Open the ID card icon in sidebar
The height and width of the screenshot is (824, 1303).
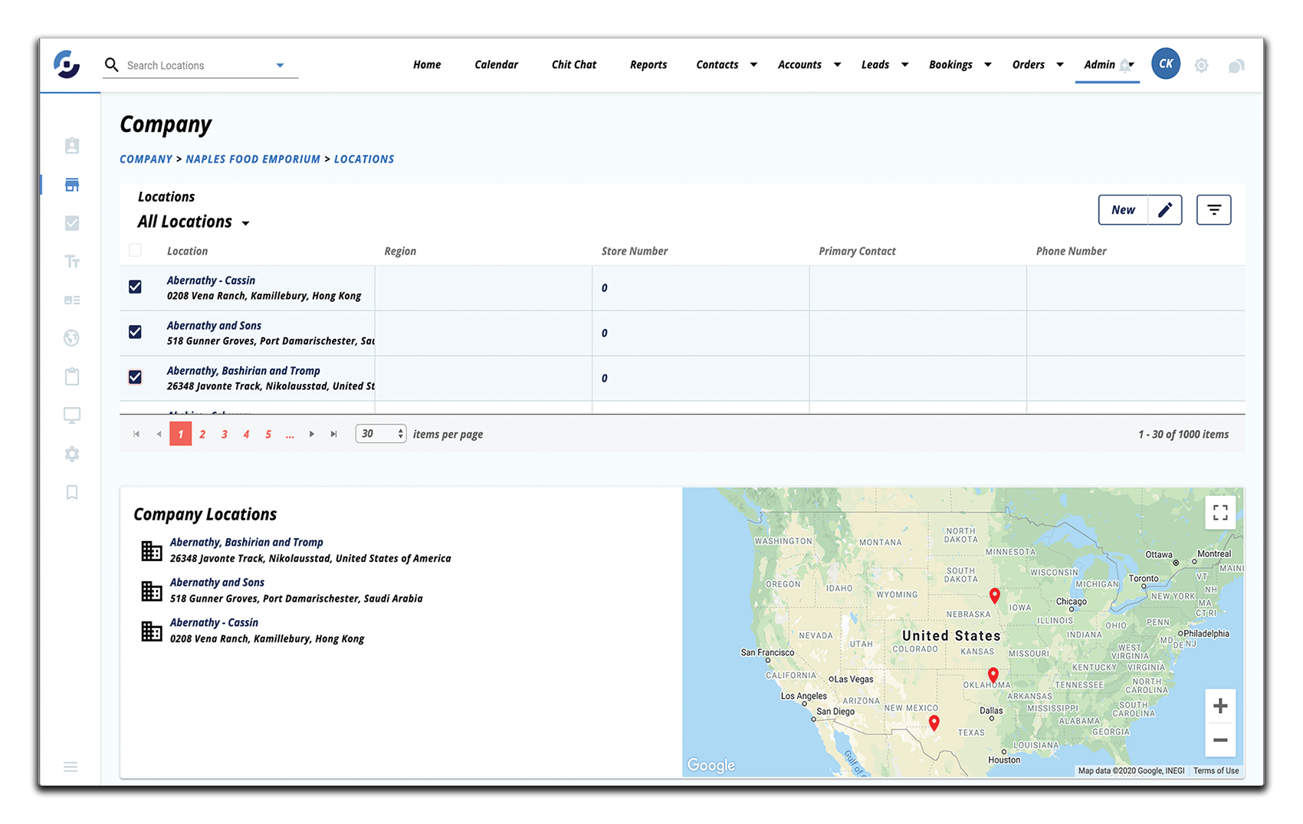pos(72,300)
